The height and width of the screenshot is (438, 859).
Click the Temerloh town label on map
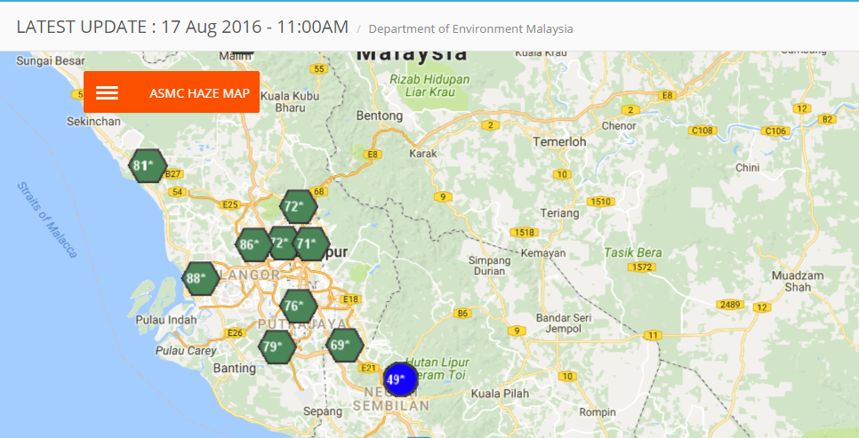559,142
